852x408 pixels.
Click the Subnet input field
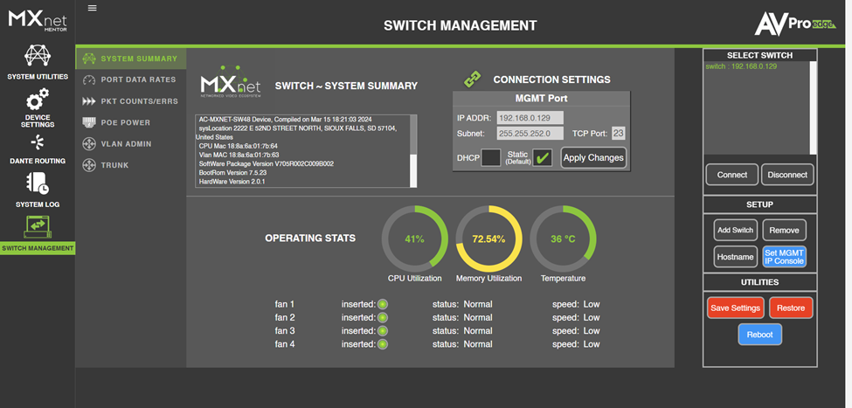click(530, 133)
